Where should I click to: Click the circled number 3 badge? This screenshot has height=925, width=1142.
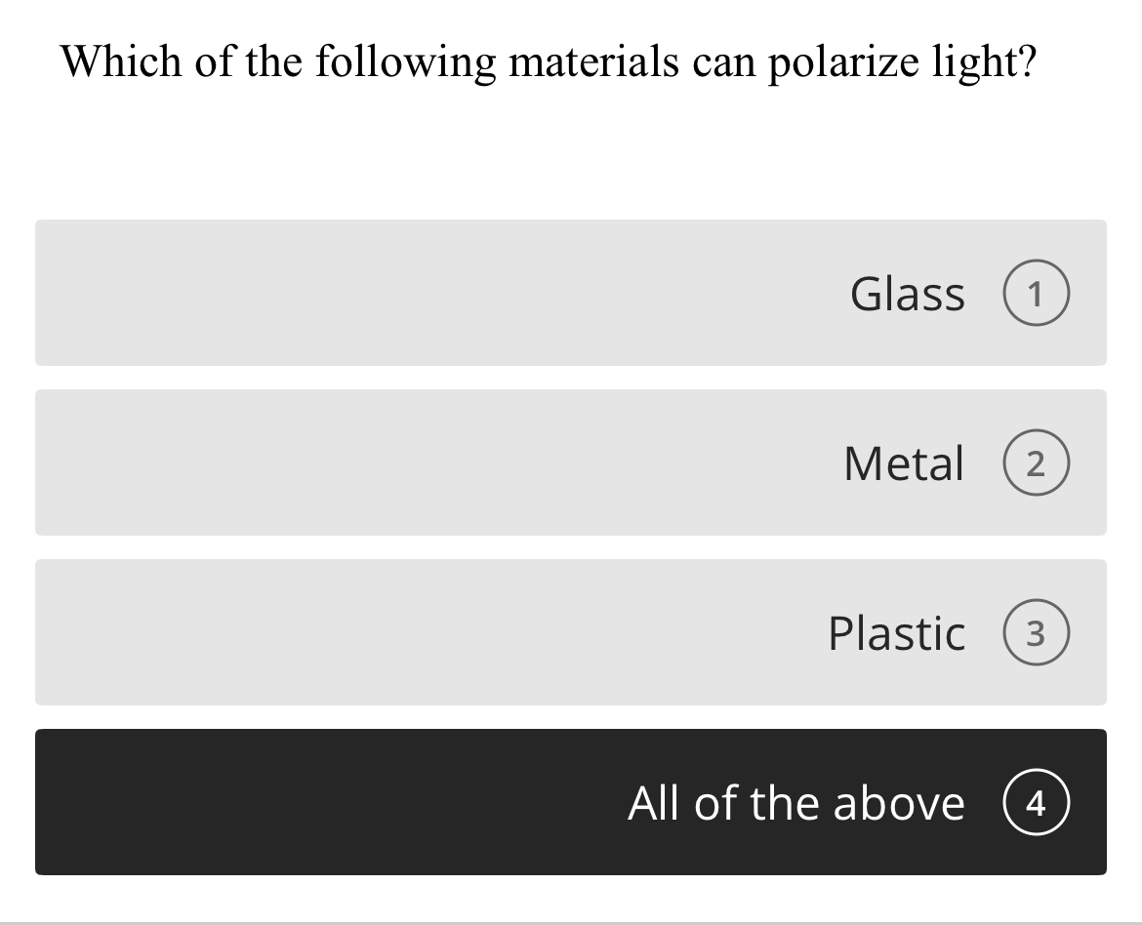(1035, 632)
